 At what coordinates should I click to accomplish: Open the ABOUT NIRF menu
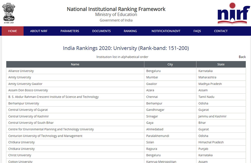click(x=39, y=31)
